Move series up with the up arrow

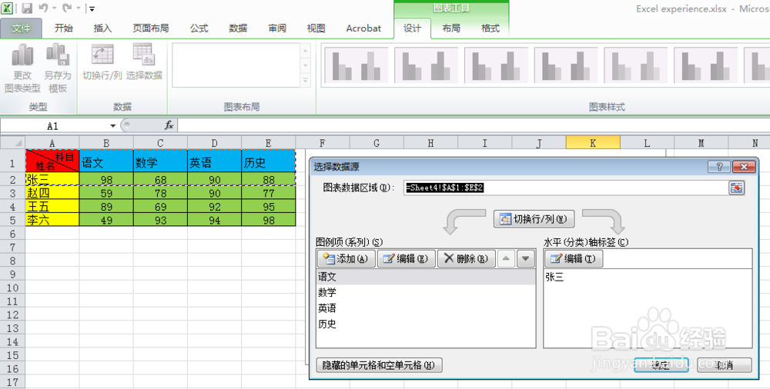point(507,258)
